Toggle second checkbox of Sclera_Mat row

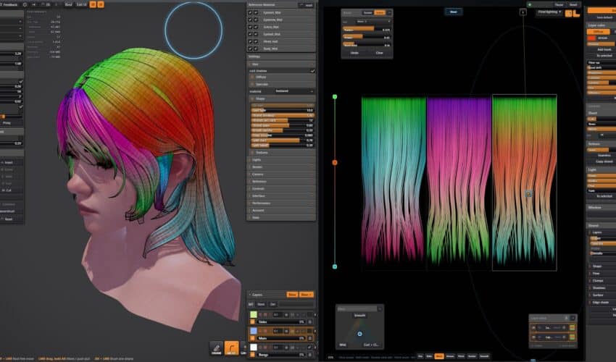pos(256,27)
